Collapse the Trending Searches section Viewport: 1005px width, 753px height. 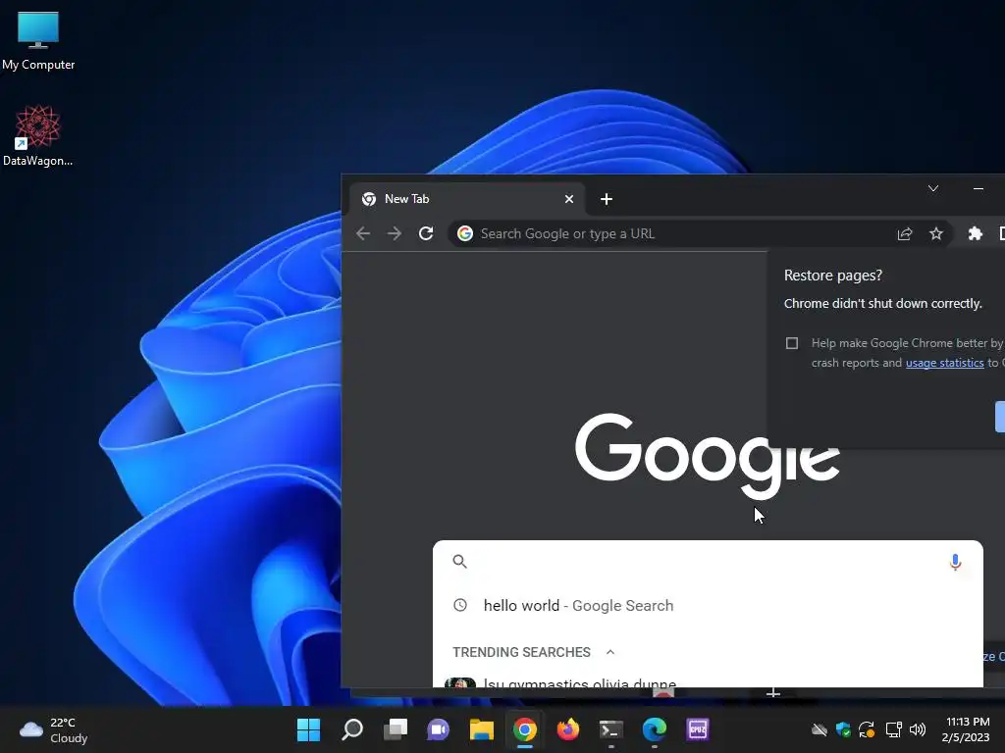point(610,652)
